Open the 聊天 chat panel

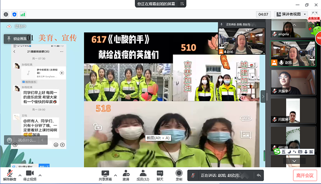[160, 176]
